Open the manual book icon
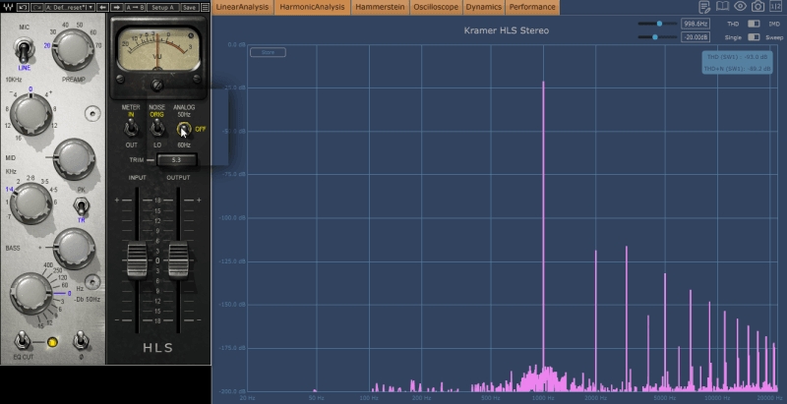Screen dimensions: 787x404 point(722,7)
